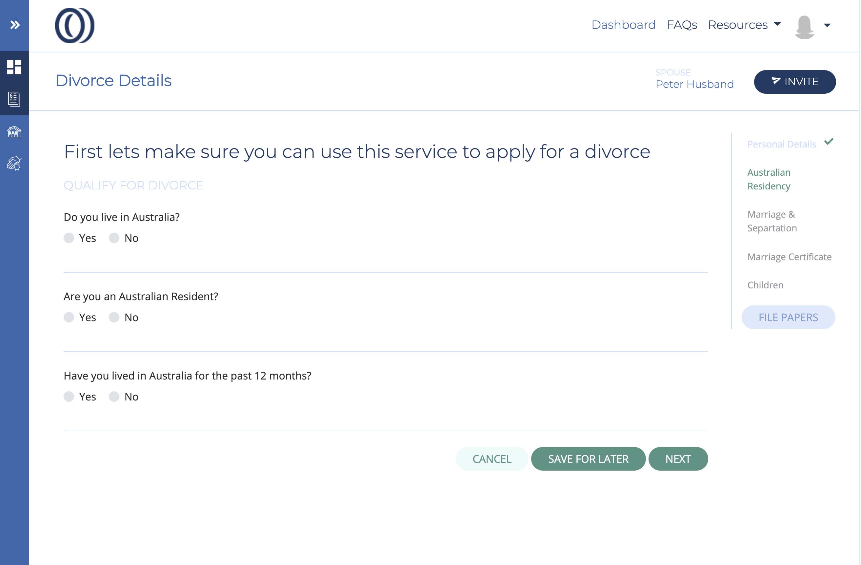This screenshot has width=861, height=565.
Task: Click the Peter Husband spouse name
Action: pos(694,84)
